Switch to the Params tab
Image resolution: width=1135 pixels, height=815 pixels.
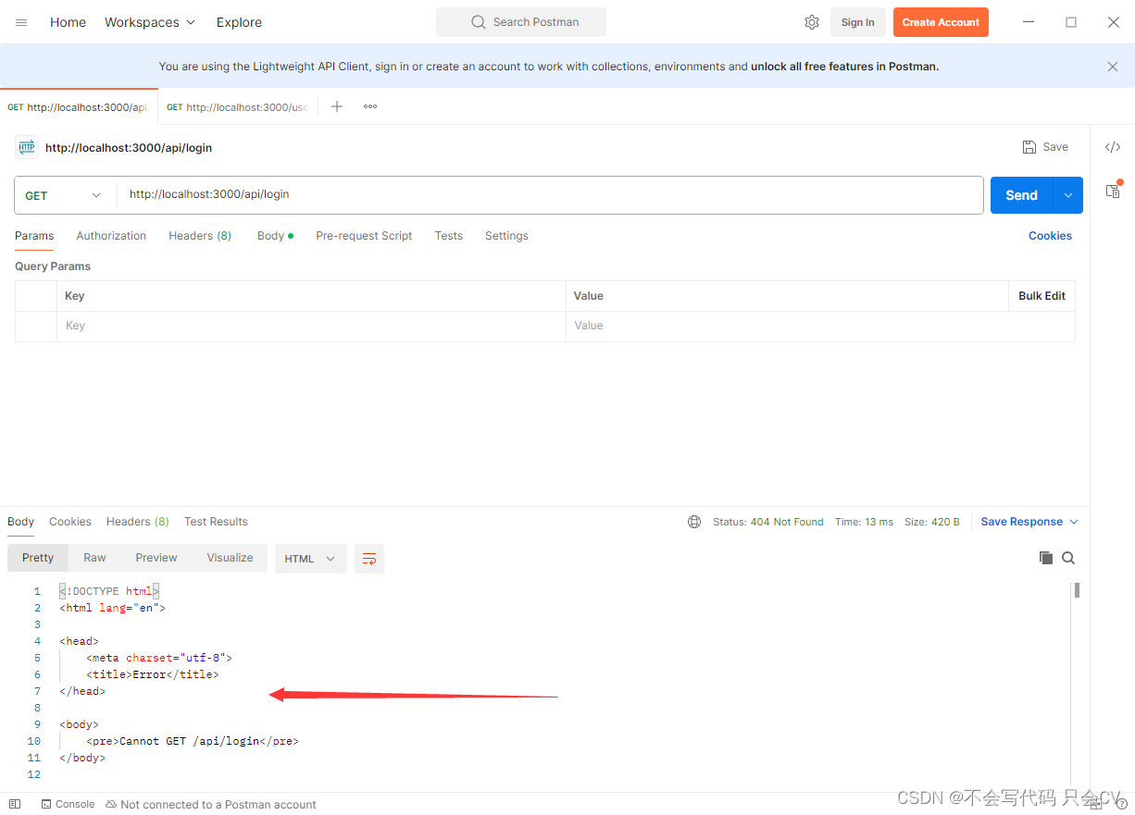point(34,236)
